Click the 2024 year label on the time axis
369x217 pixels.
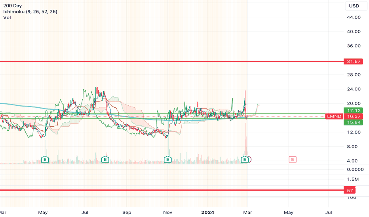[x=208, y=212]
